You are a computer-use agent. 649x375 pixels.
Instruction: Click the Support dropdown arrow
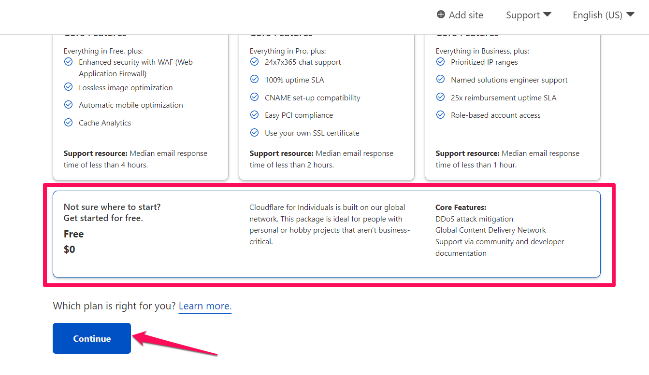click(547, 14)
